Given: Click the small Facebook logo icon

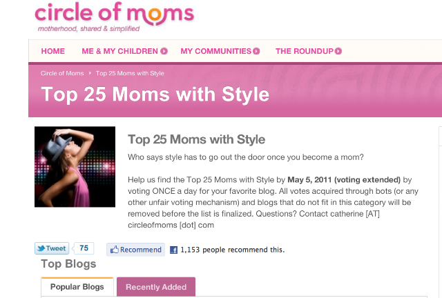Looking at the screenshot, I should (174, 250).
